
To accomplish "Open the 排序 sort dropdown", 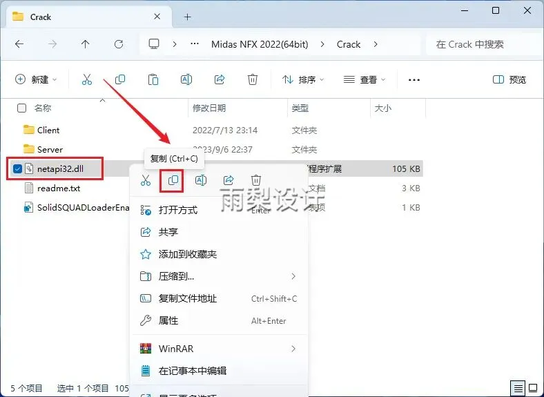I will 303,79.
